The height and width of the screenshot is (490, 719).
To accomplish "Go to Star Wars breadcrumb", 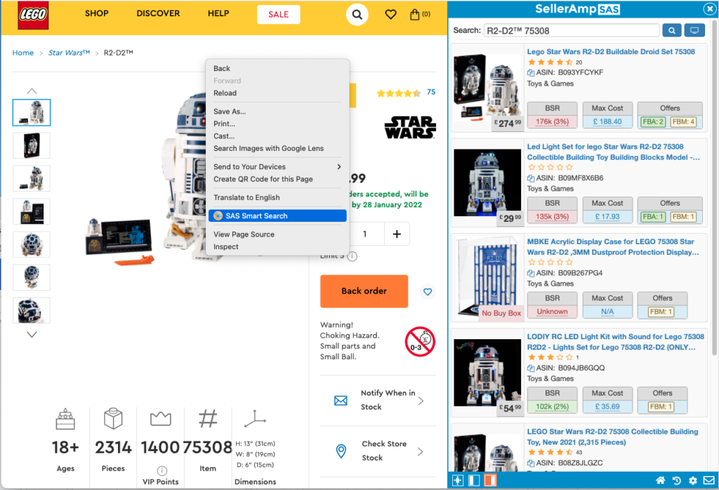I will coord(70,53).
